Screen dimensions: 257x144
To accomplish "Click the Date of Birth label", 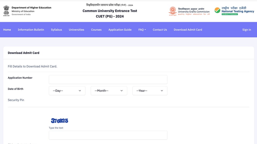I will pyautogui.click(x=16, y=89).
